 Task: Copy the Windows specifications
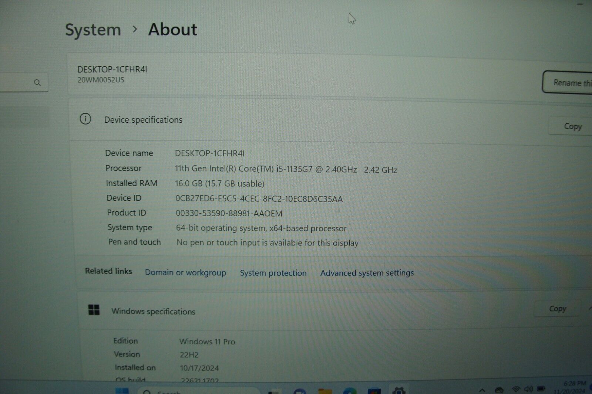[557, 309]
